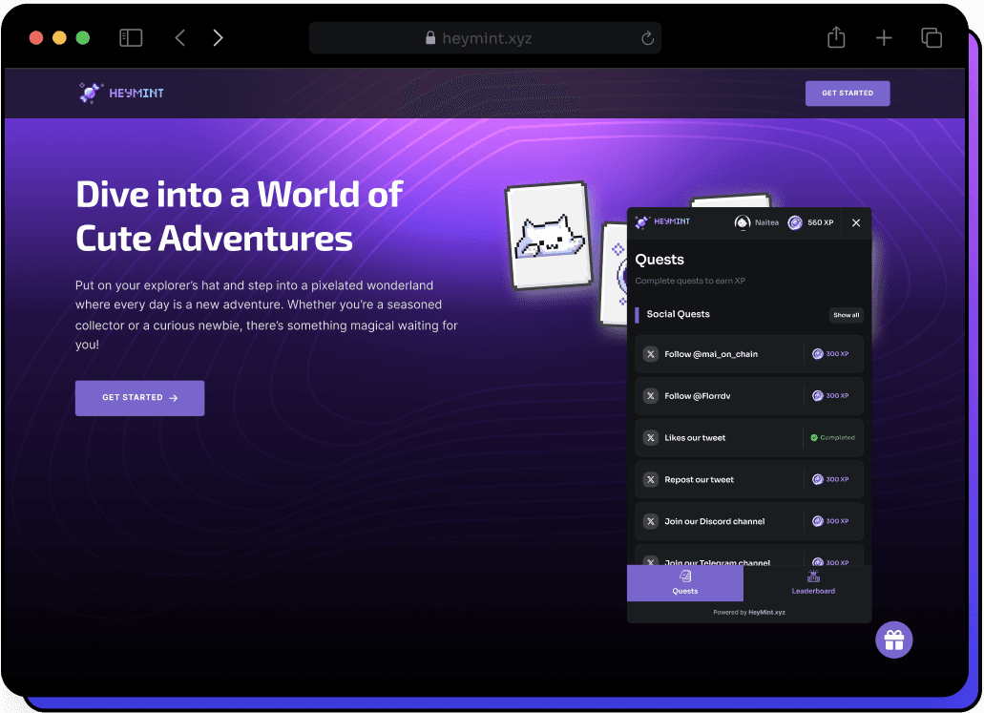Screen dimensions: 984x713
Task: Click the XP coin icon showing 560 XP
Action: pyautogui.click(x=793, y=221)
